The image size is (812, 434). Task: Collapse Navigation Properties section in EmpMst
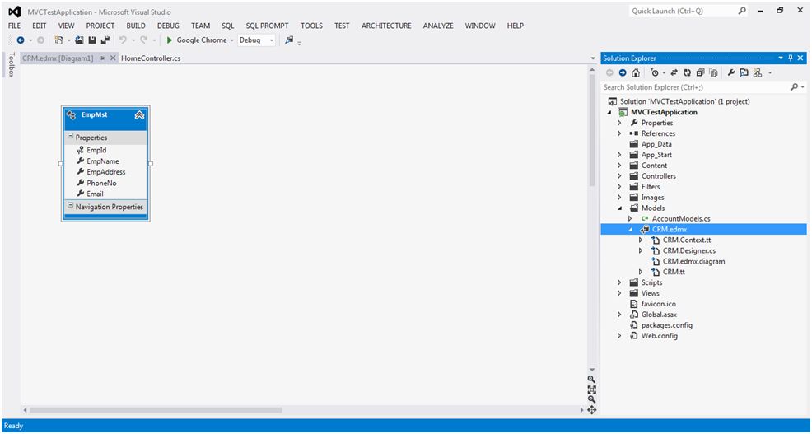[70, 206]
